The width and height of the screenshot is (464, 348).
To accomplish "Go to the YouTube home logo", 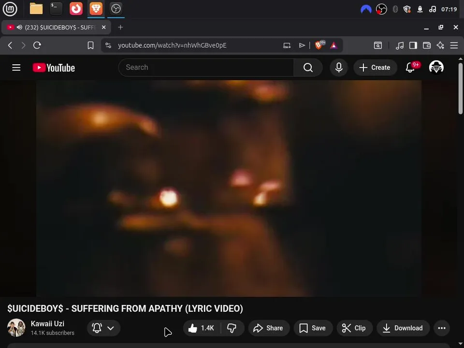I will 54,68.
